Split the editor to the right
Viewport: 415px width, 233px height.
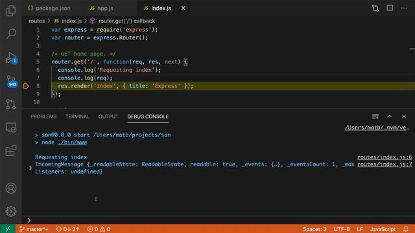tap(390, 8)
